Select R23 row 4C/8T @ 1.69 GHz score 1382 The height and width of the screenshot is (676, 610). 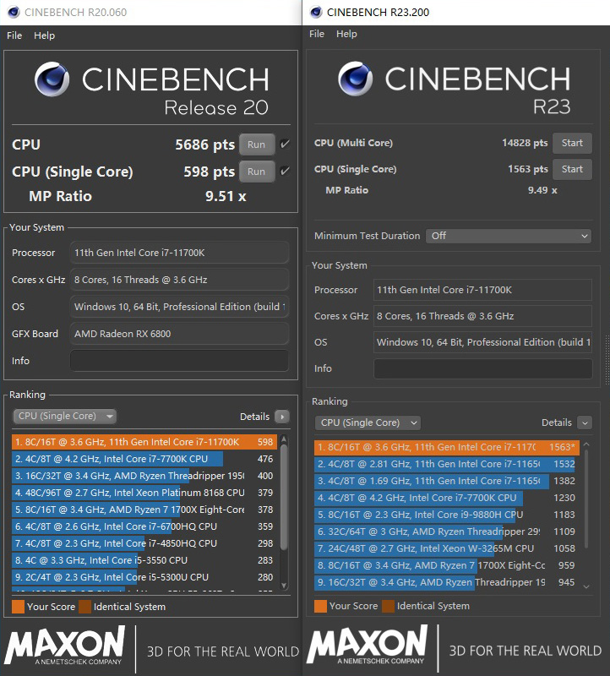coord(447,481)
